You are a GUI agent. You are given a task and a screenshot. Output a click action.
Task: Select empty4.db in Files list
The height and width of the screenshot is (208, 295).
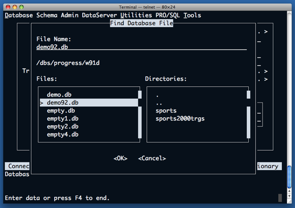[63, 134]
